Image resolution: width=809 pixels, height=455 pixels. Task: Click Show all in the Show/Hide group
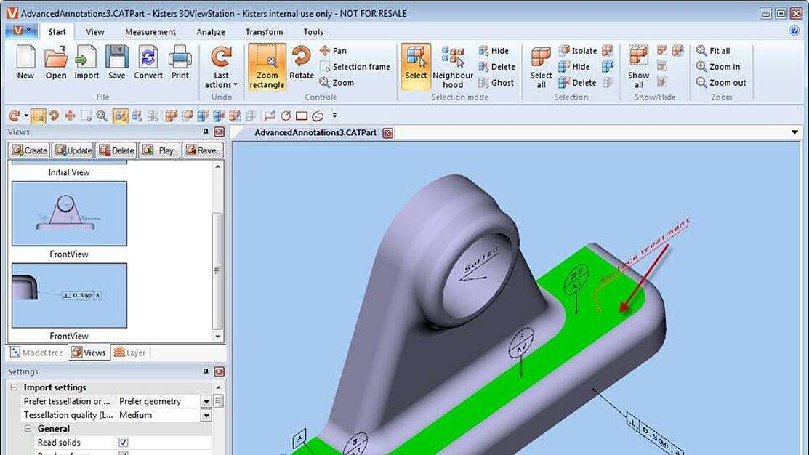tap(638, 67)
